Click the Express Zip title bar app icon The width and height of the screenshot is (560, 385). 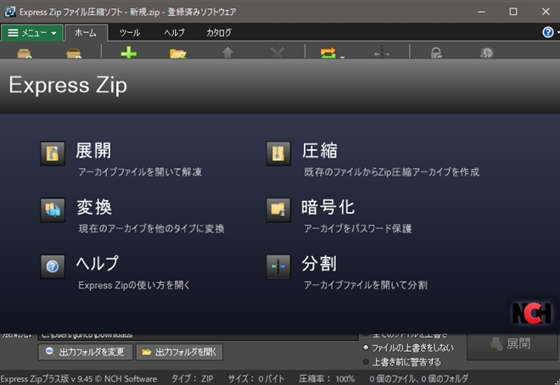[10, 12]
